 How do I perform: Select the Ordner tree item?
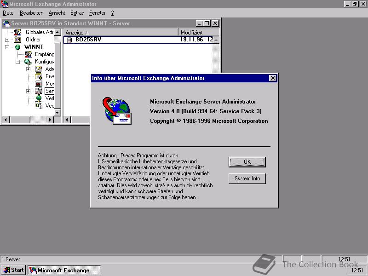coord(33,40)
